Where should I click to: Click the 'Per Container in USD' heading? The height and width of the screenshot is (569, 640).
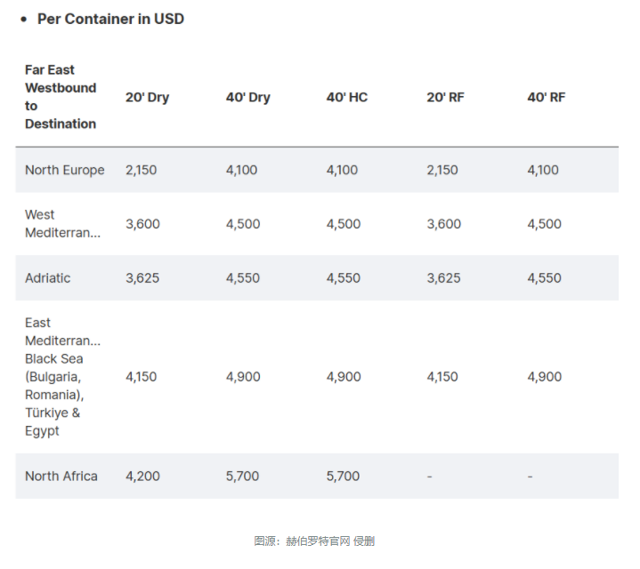coord(110,19)
